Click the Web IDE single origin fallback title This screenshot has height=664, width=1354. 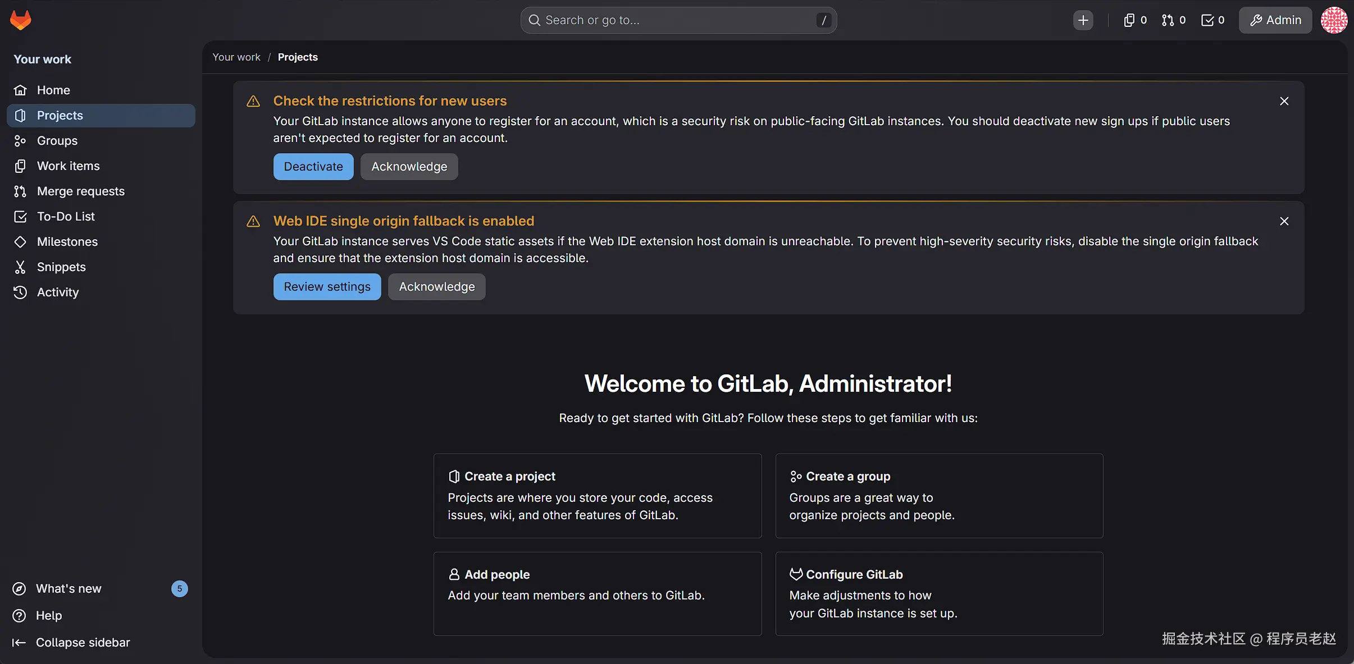[x=404, y=221]
